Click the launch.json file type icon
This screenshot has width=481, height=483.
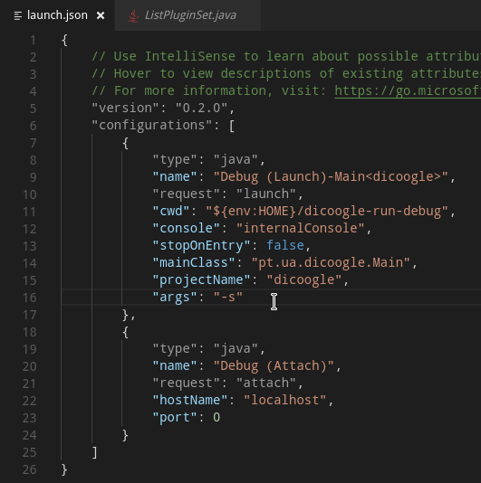point(18,15)
